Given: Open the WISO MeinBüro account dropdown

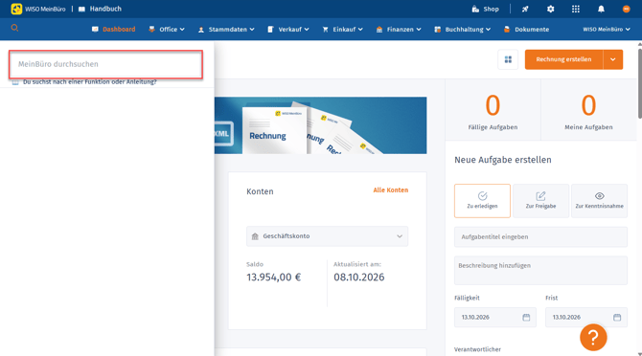Looking at the screenshot, I should point(607,30).
